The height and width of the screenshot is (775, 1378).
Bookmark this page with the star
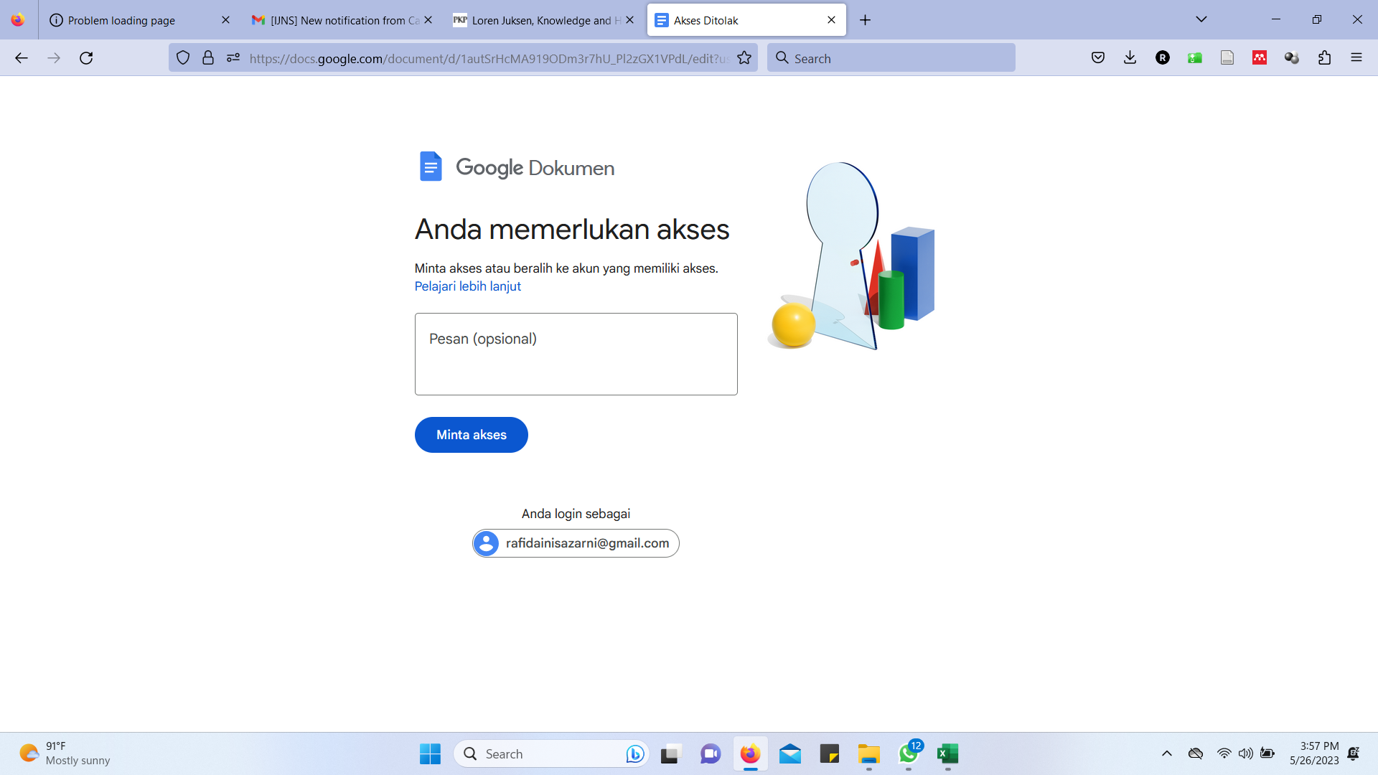click(744, 58)
